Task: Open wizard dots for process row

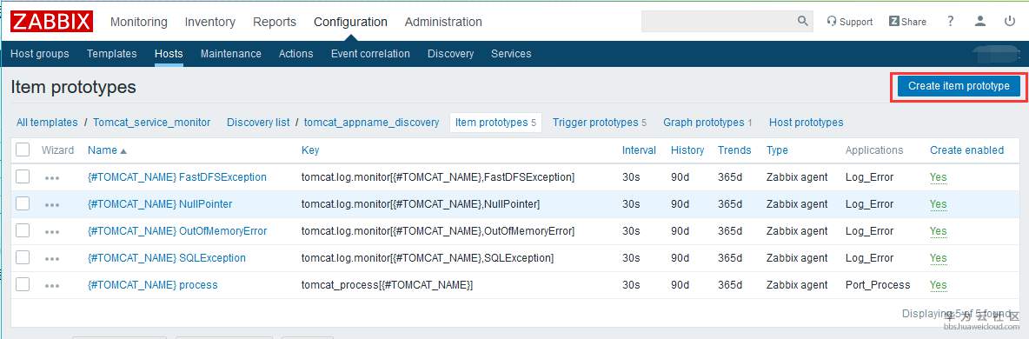Action: click(x=52, y=286)
